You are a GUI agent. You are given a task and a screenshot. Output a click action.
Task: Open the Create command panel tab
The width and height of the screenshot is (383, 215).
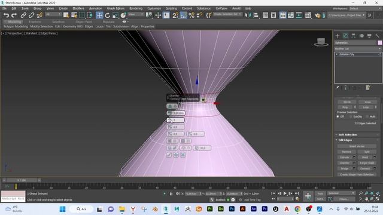coord(338,36)
